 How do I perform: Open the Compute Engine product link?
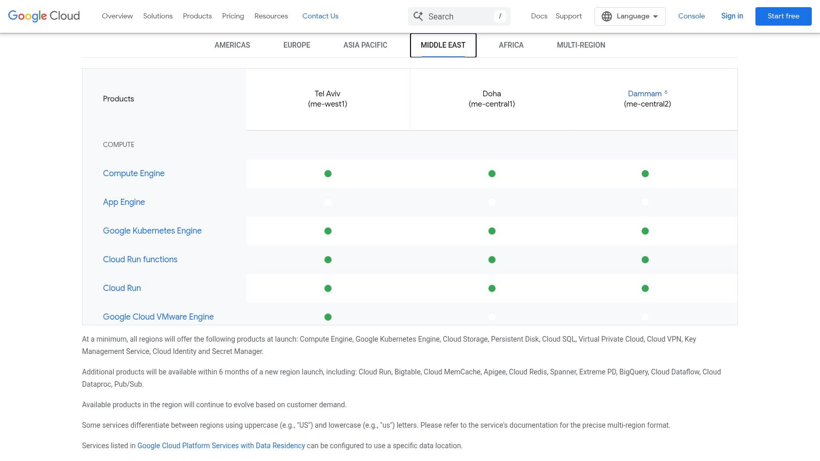tap(133, 173)
